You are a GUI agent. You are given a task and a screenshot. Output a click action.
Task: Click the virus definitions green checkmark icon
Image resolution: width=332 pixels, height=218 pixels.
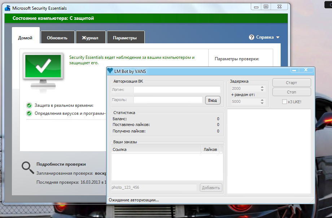tap(29, 113)
